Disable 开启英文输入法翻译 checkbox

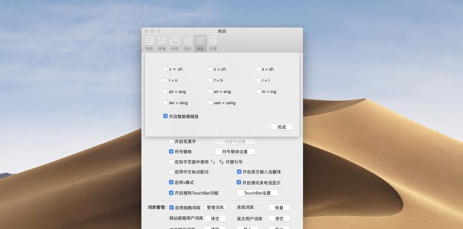tap(239, 171)
